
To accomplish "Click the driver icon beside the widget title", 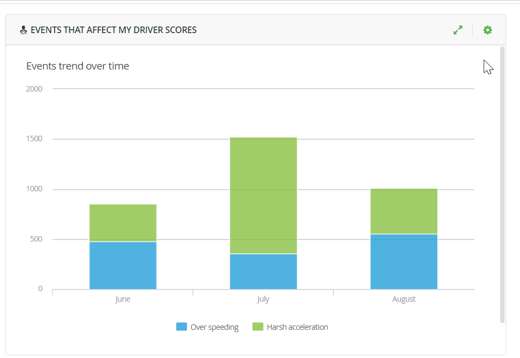I will (23, 30).
